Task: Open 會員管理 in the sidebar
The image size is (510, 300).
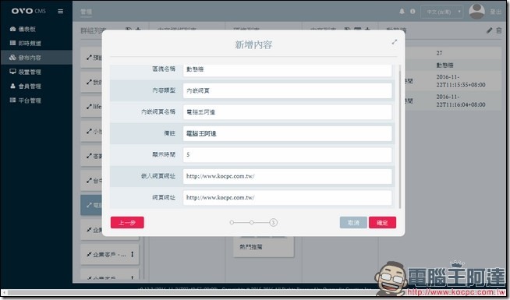Action: pyautogui.click(x=26, y=86)
